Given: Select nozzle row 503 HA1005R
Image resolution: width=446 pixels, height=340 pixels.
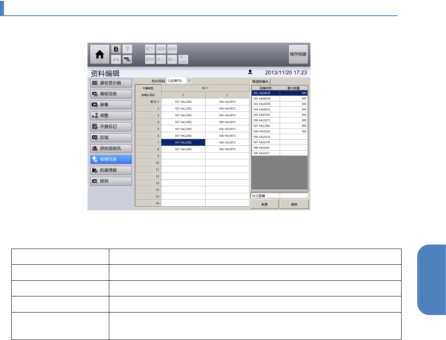Looking at the screenshot, I should (279, 104).
